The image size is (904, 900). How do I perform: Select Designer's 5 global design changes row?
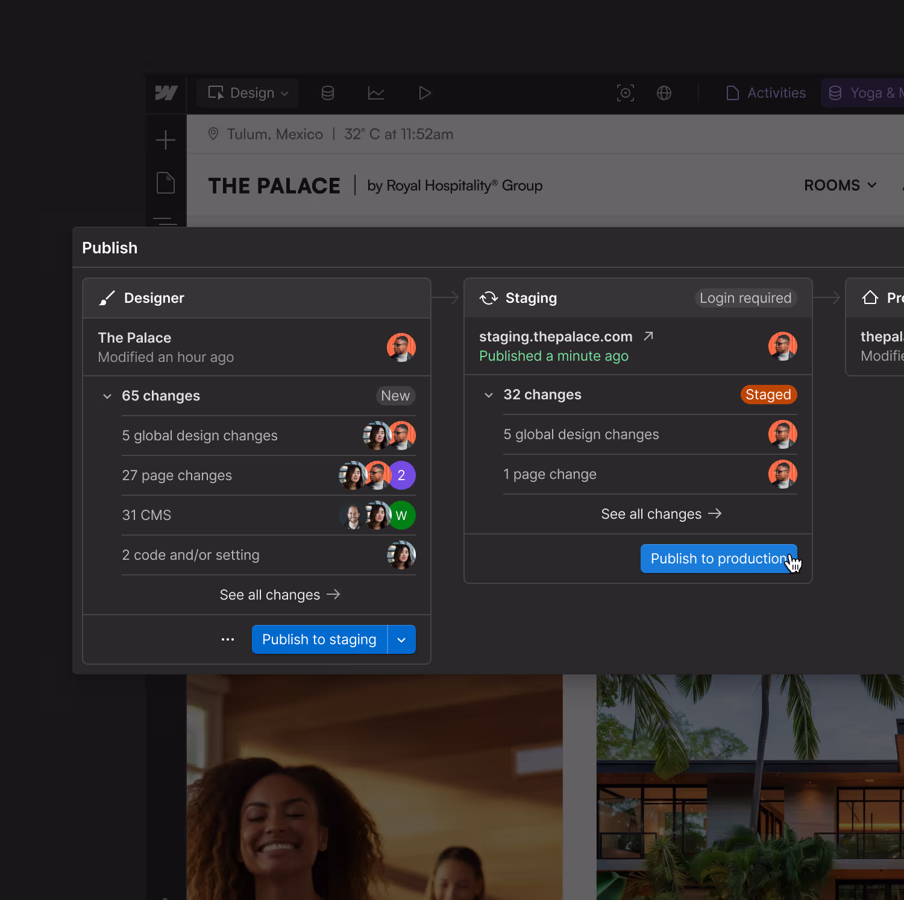269,436
